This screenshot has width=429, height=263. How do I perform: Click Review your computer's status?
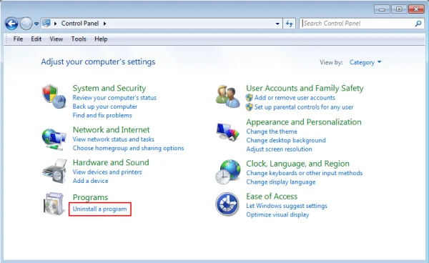tap(114, 98)
